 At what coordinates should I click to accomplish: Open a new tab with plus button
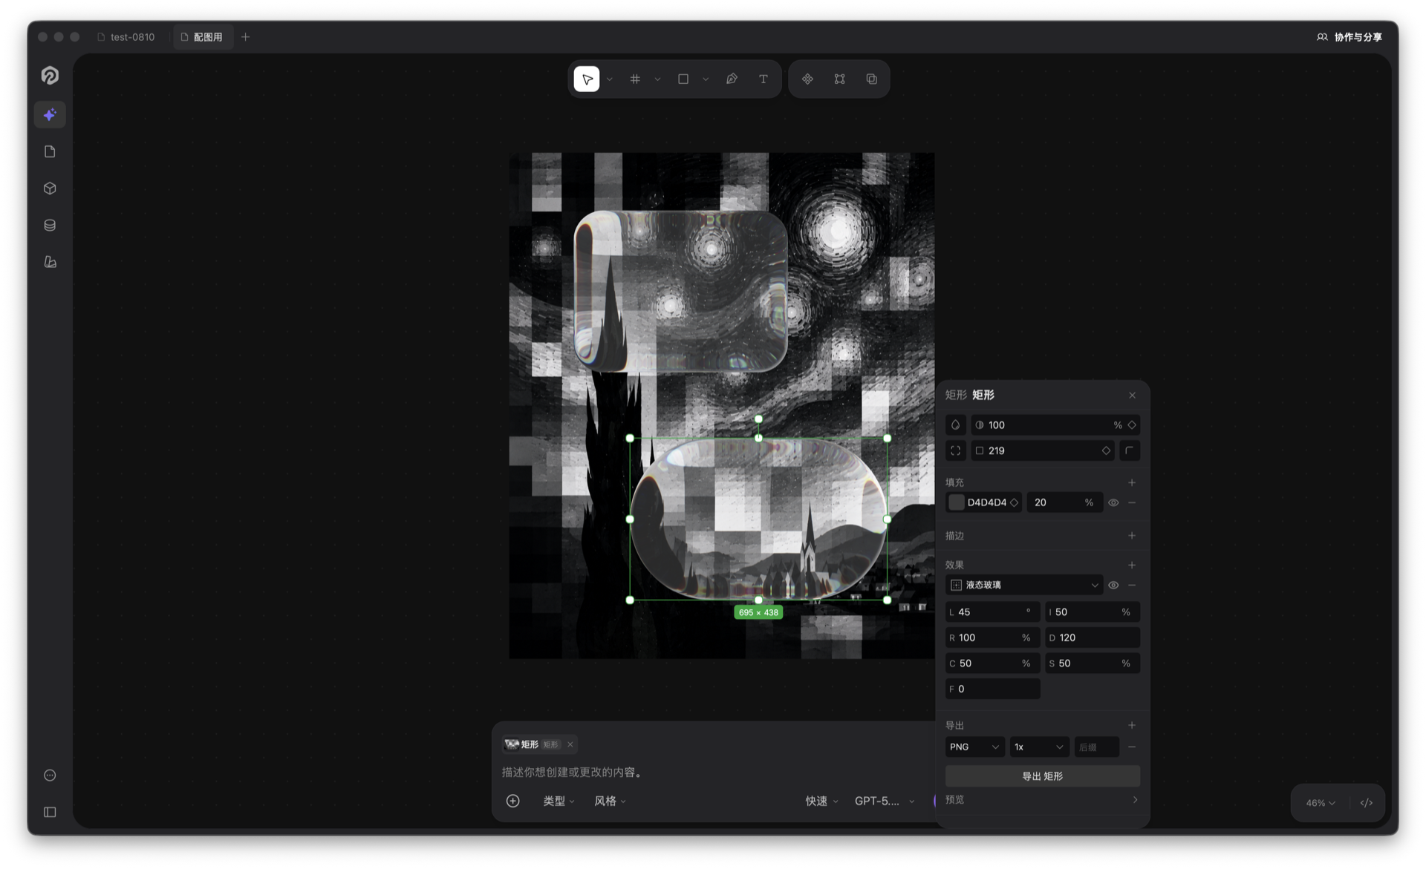(x=245, y=36)
